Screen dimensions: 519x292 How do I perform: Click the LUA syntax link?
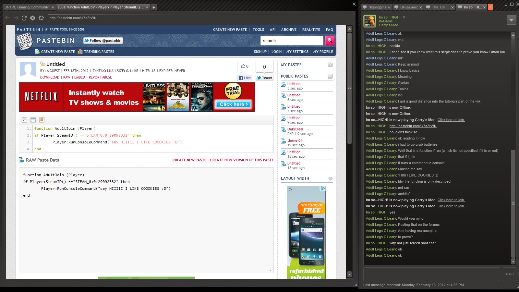tap(110, 71)
